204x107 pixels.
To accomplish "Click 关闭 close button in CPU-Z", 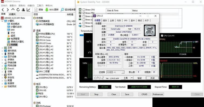I will (152, 78).
